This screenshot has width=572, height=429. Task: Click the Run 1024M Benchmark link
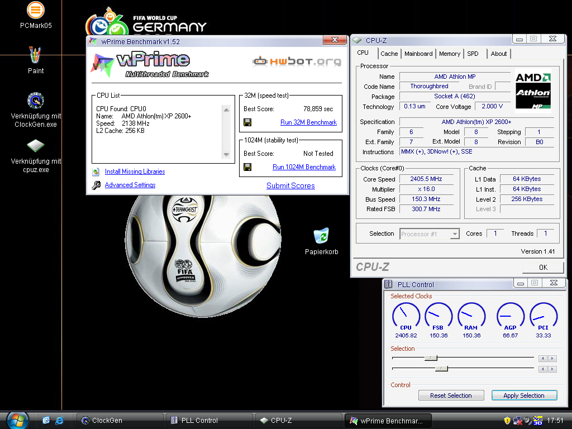(304, 167)
